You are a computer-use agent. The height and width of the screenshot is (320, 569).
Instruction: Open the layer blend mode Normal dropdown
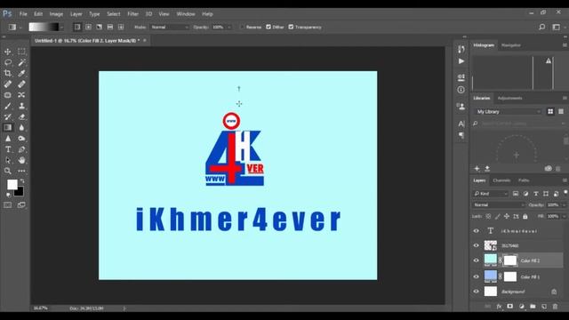tap(499, 205)
